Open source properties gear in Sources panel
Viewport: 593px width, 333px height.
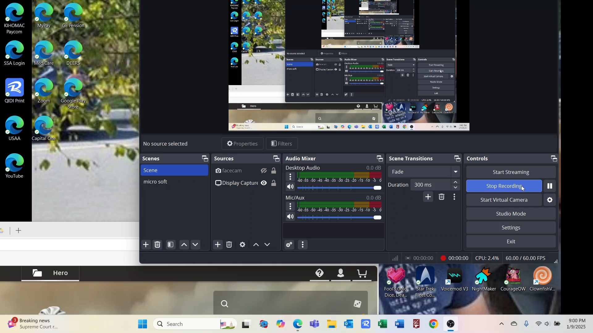[242, 245]
